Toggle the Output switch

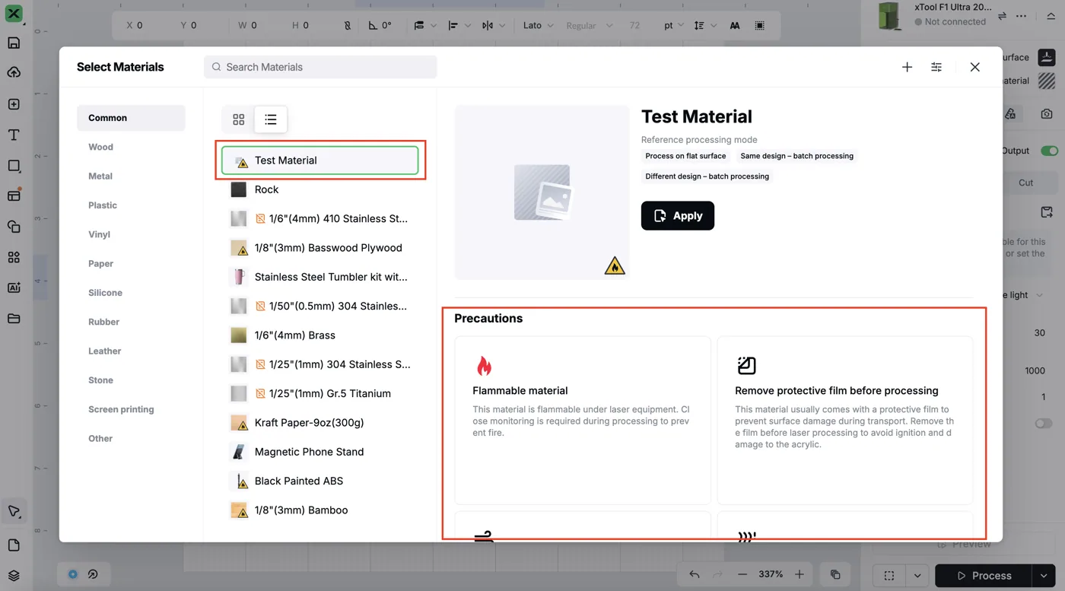tap(1049, 151)
